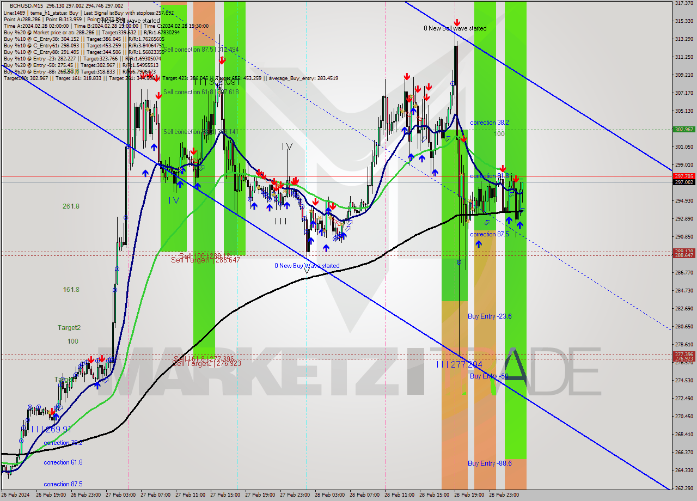697x501 pixels.
Task: Select the '0 New Buy Wave started' label
Action: click(x=307, y=266)
